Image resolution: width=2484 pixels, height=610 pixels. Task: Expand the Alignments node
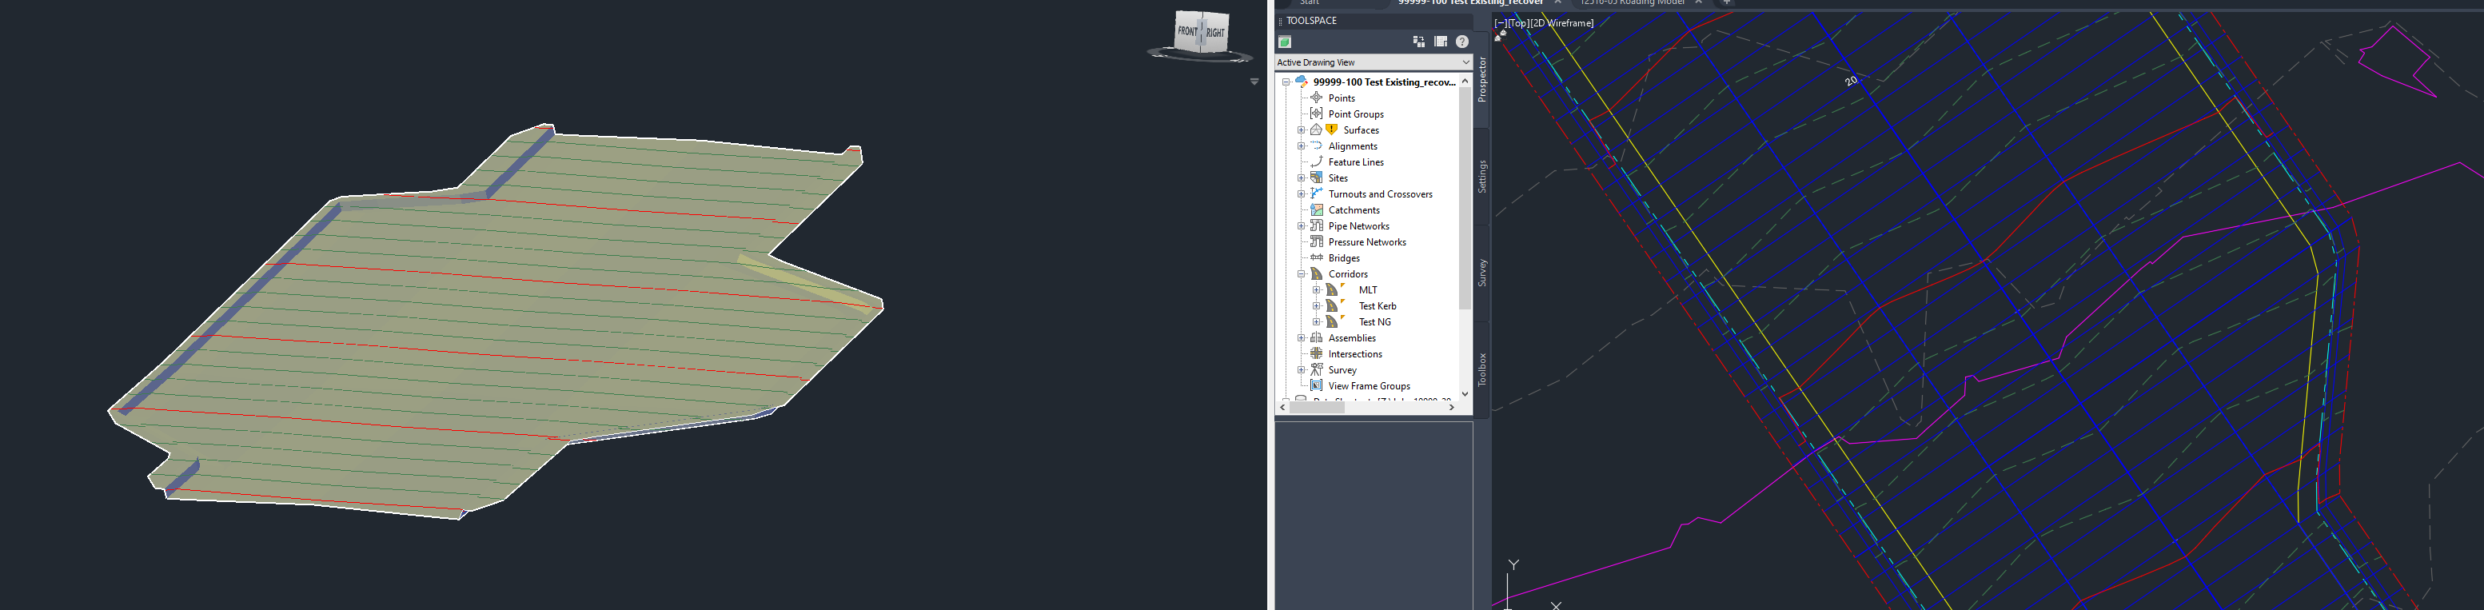click(1301, 146)
